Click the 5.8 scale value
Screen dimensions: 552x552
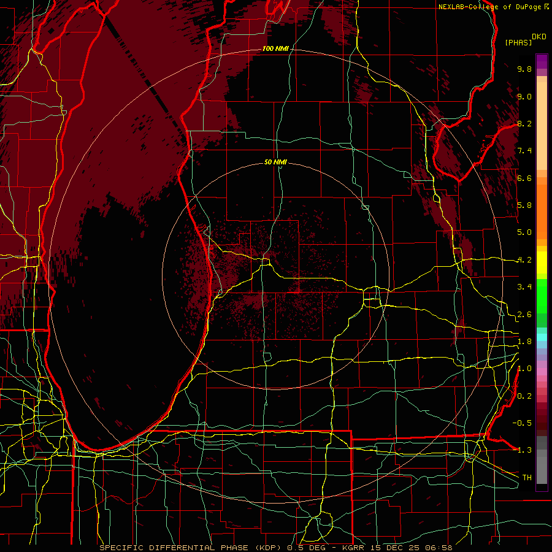tap(524, 205)
